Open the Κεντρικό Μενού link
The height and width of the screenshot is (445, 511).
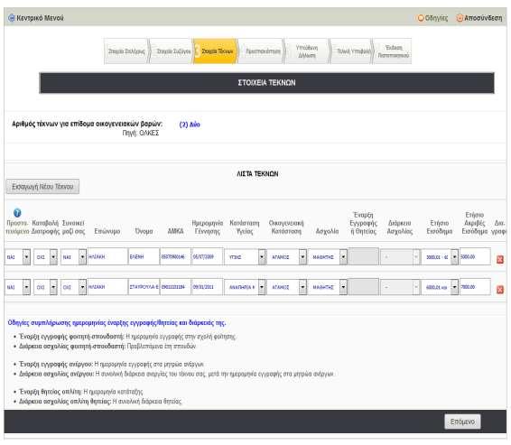point(36,18)
